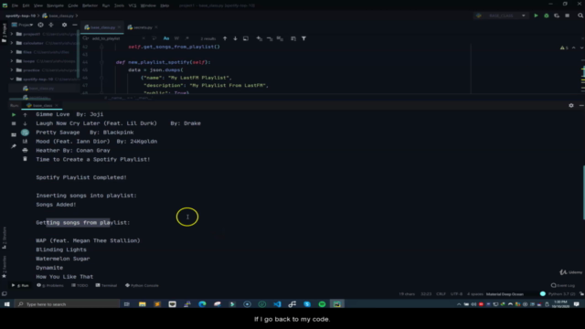Select all occurrences icon in find bar
Viewport: 585px width, 329px height.
(280, 38)
